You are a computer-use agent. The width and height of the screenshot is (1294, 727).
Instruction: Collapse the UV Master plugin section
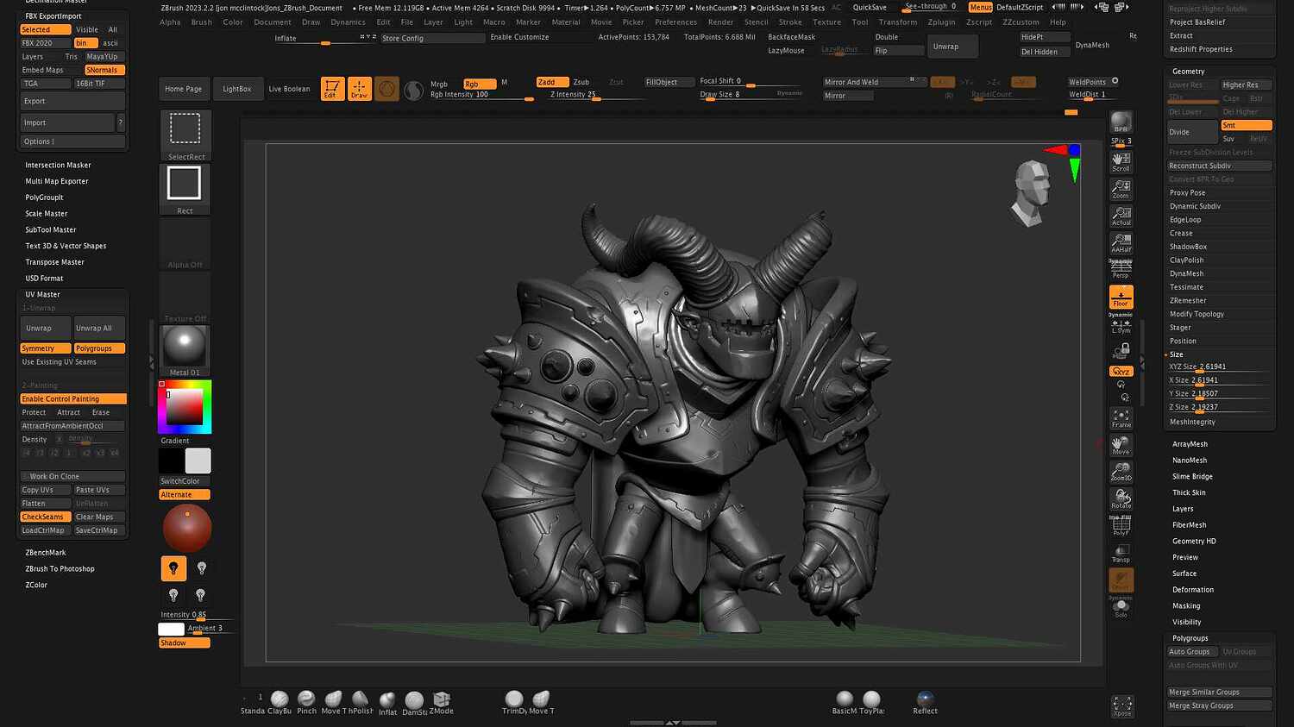[x=42, y=294]
